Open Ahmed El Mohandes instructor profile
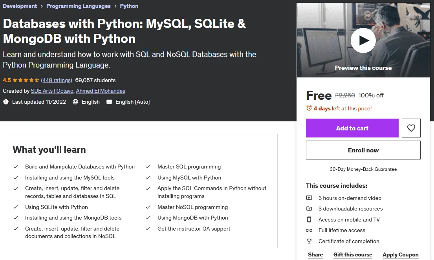This screenshot has width=434, height=260. click(x=101, y=91)
